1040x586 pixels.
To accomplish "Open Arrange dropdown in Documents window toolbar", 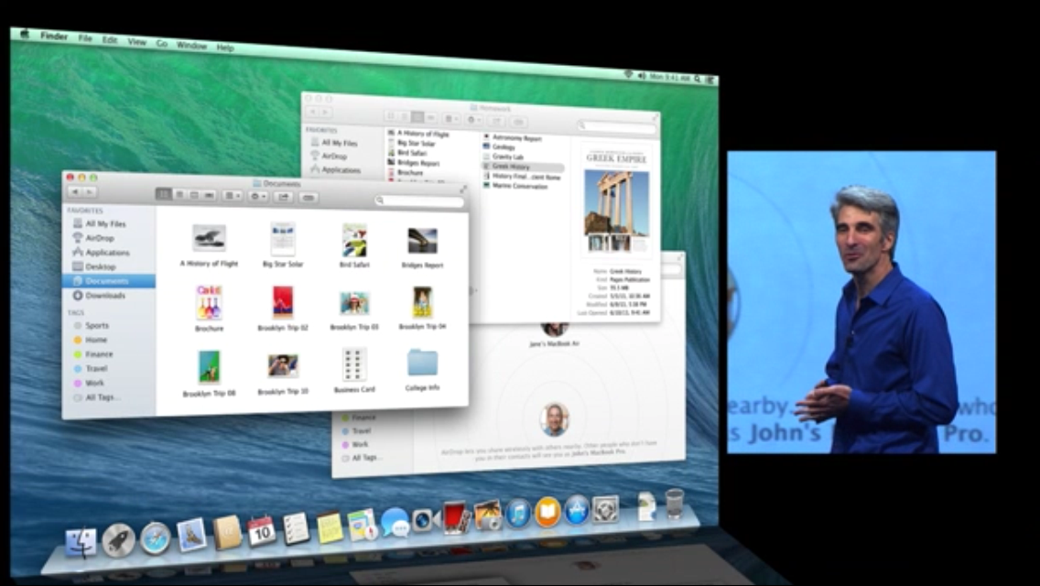I will pos(233,196).
